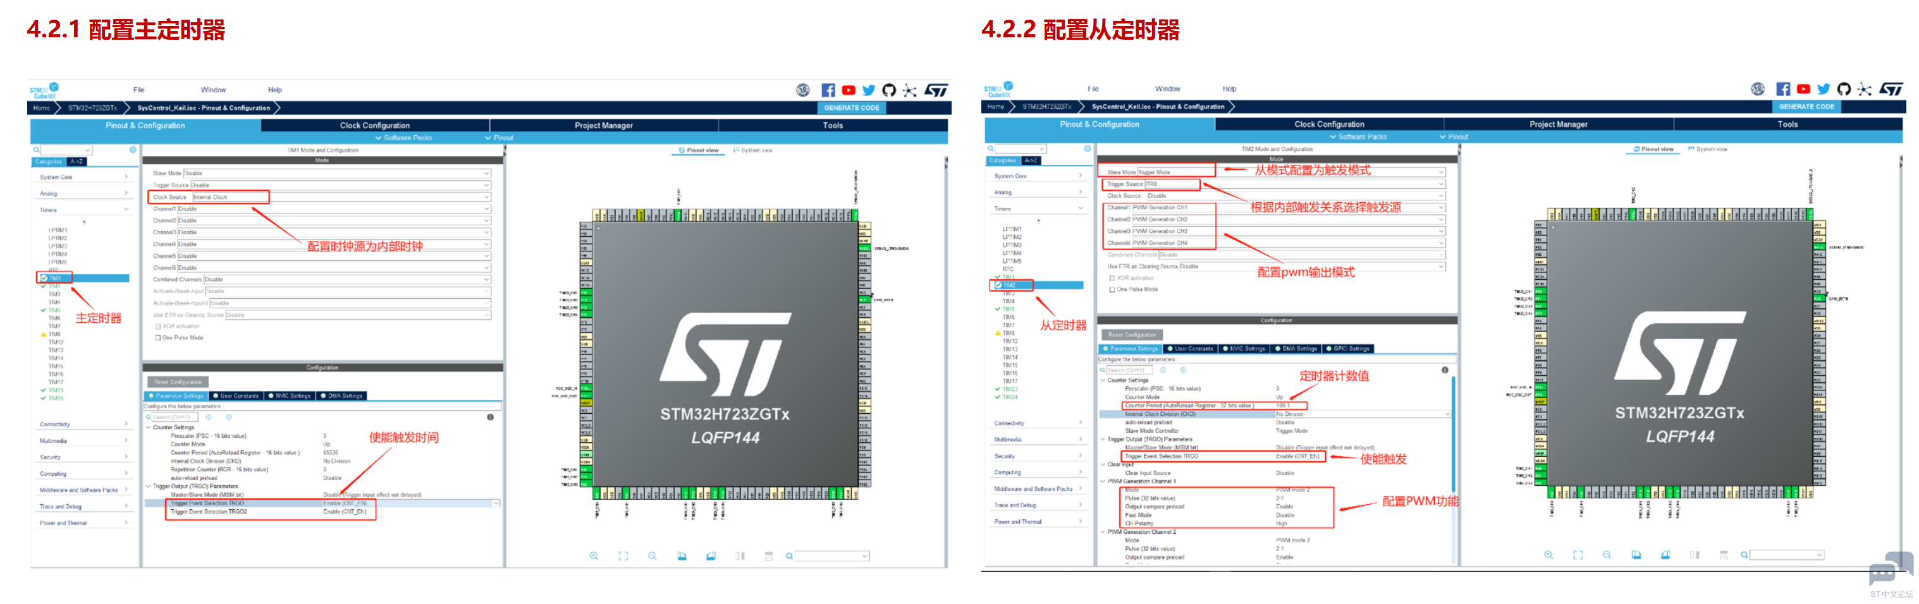Expand Analog category in TIM2 window
Viewport: 1919px width, 604px height.
pyautogui.click(x=1038, y=192)
